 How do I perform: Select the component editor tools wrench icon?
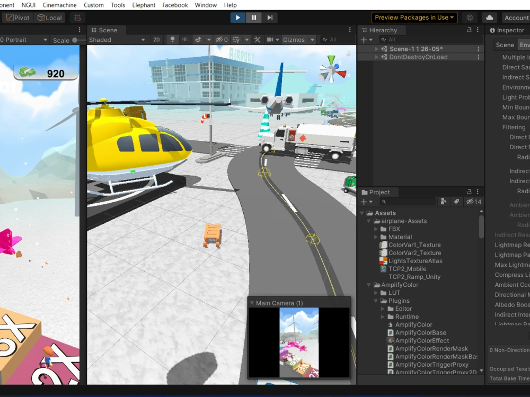257,40
